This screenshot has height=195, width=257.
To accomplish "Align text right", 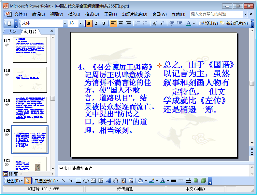I will tap(128, 23).
